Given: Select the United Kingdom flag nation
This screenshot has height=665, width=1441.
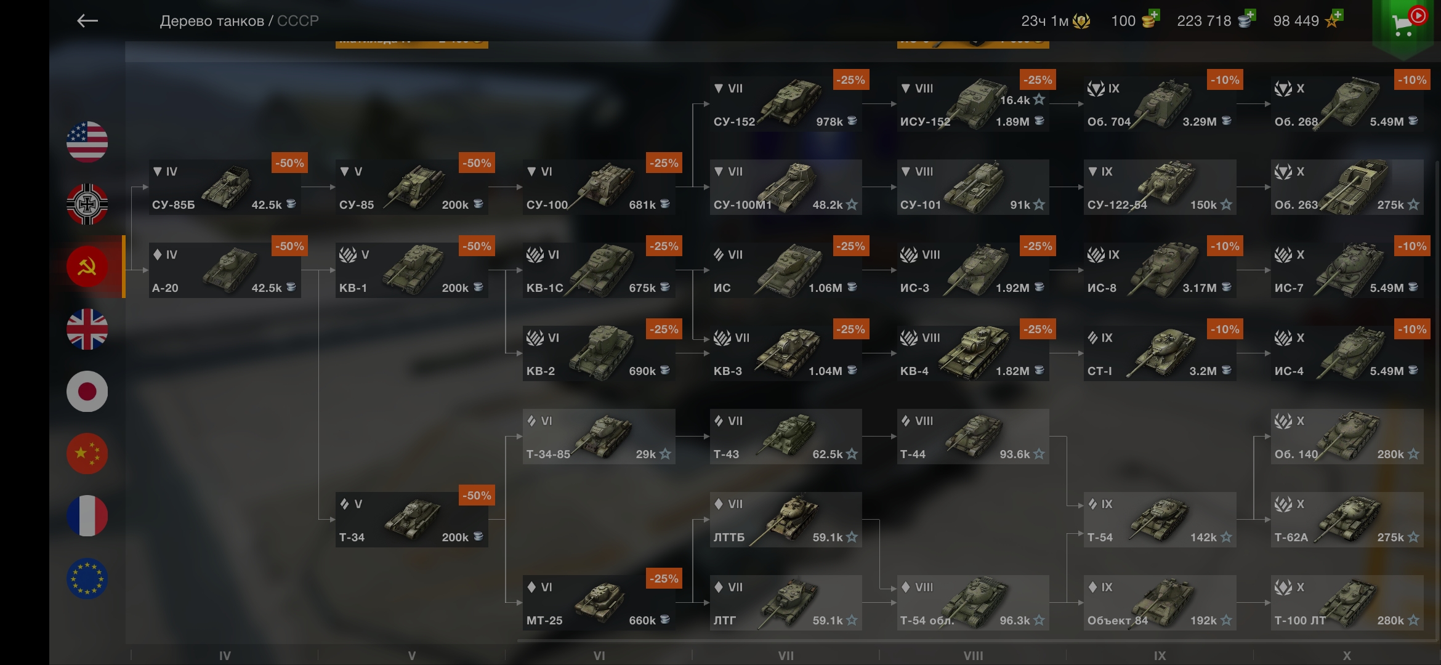Looking at the screenshot, I should click(x=87, y=329).
